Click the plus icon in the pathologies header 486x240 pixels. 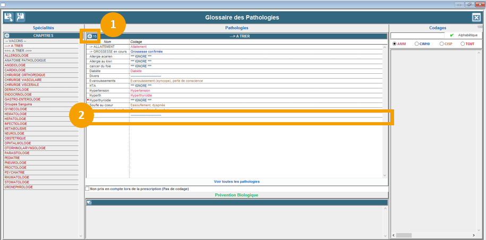click(89, 36)
